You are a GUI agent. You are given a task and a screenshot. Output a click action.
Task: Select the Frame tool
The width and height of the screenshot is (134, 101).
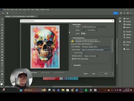coord(2,33)
